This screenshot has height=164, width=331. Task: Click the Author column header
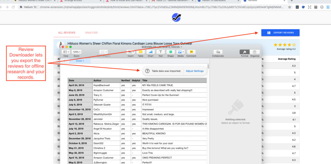pos(106,80)
